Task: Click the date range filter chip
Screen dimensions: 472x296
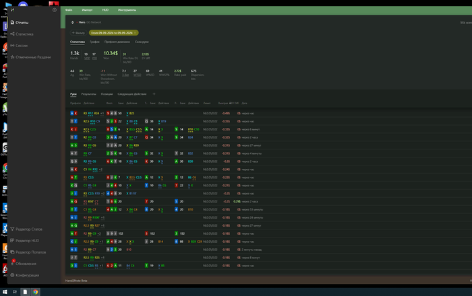Action: coord(112,33)
